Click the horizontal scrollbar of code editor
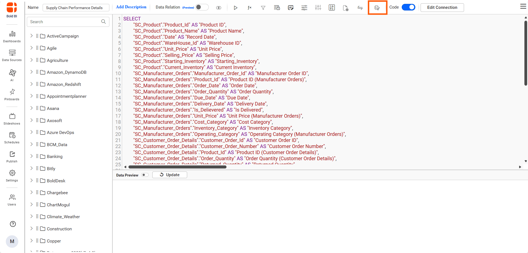 (177, 167)
